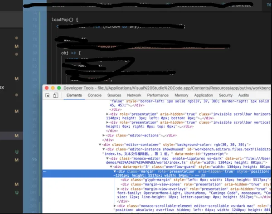
Task: Click data-mode-id typescript attribute text
Action: tap(201, 154)
